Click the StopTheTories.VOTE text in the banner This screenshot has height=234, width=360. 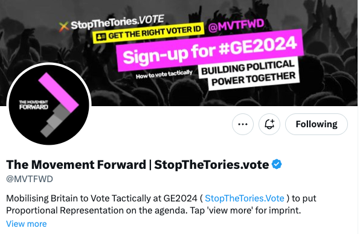[117, 22]
